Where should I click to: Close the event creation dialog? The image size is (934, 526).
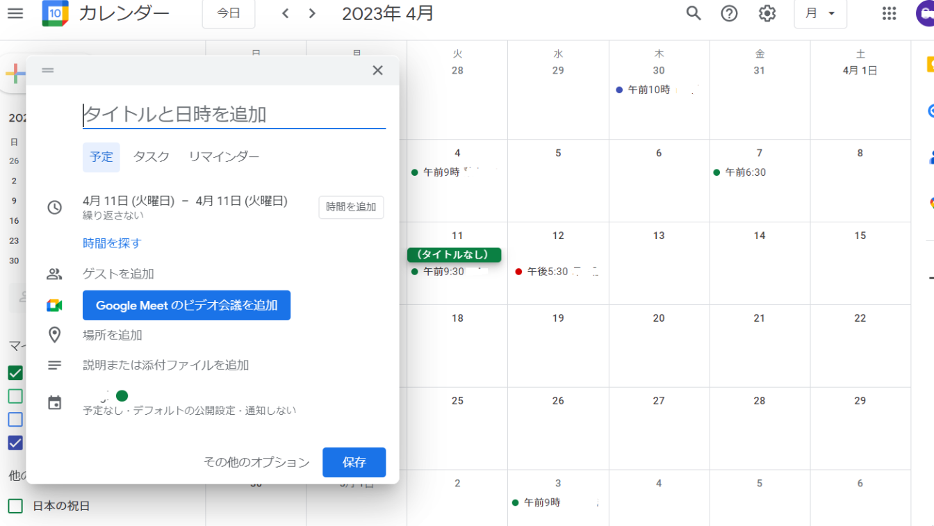click(377, 70)
